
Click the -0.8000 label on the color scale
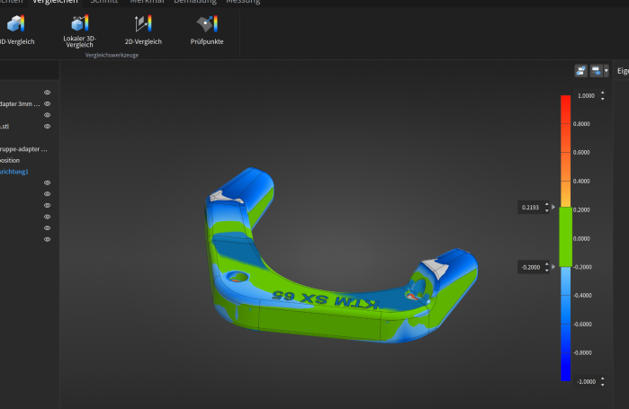pyautogui.click(x=582, y=353)
